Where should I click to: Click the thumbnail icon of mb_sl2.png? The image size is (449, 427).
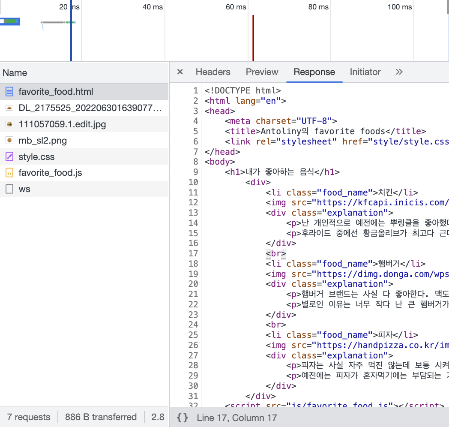(9, 141)
